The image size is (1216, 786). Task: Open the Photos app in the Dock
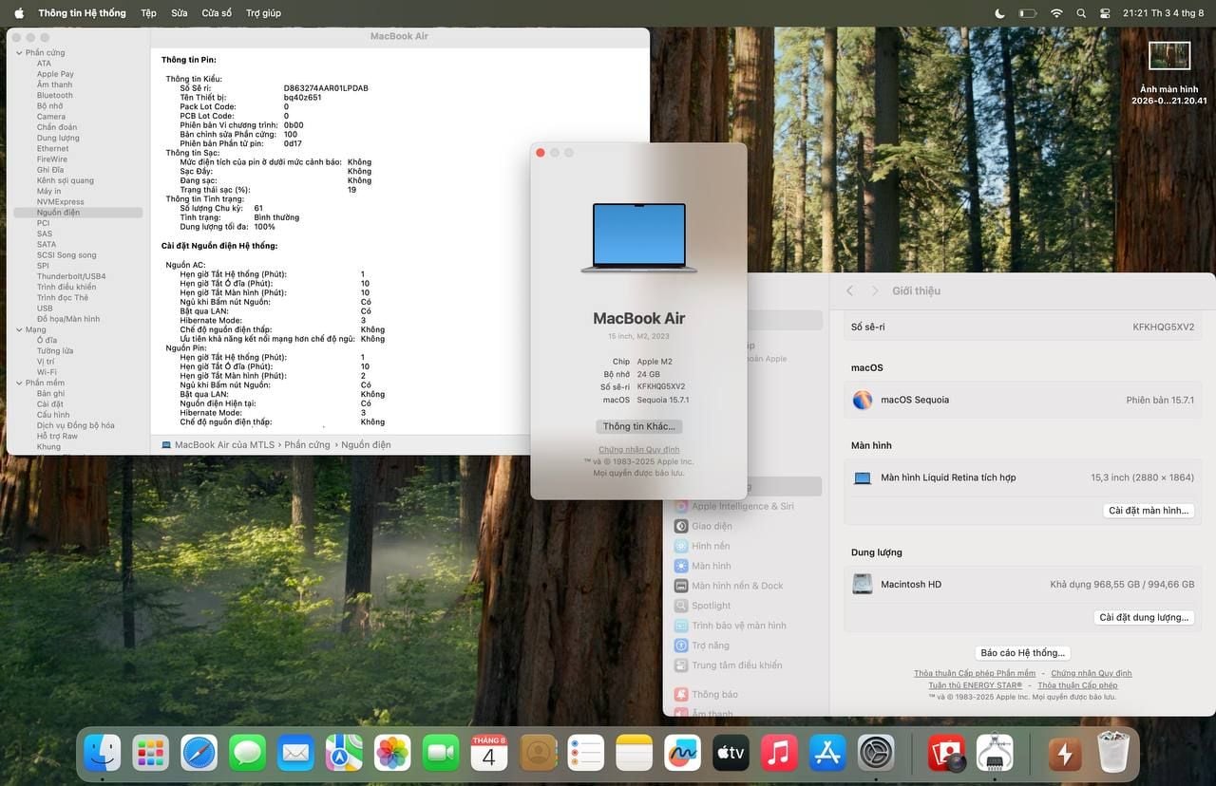[392, 754]
